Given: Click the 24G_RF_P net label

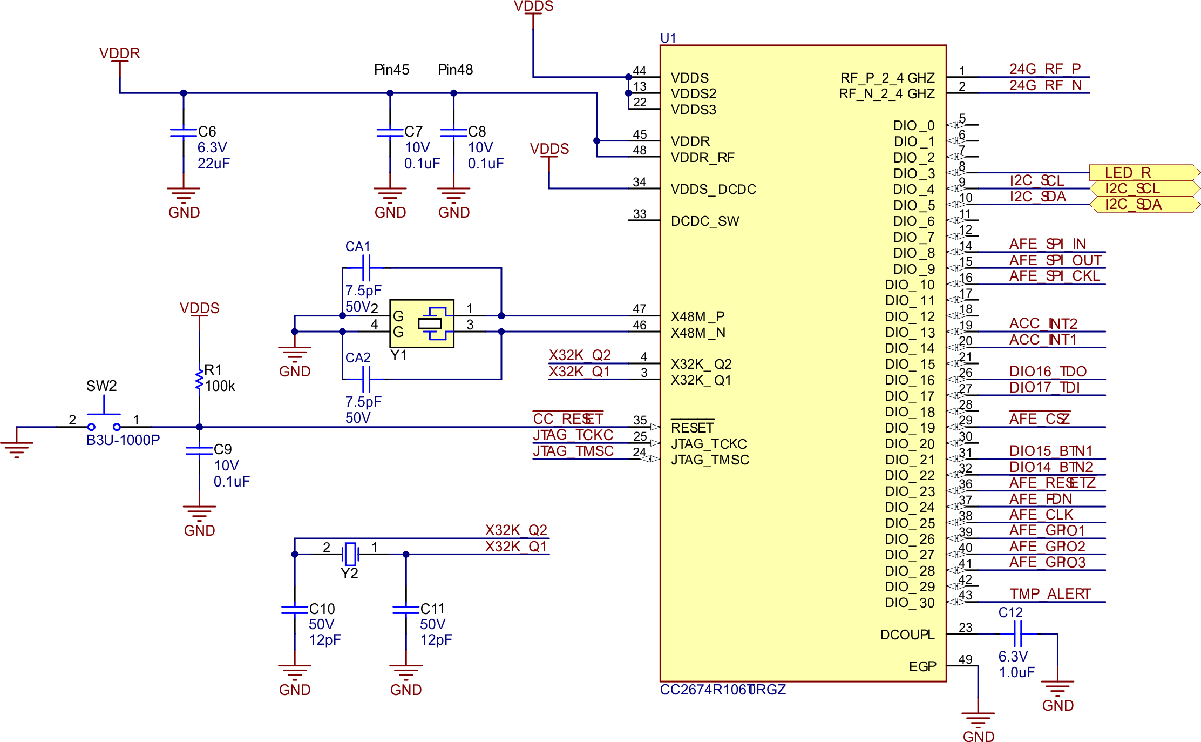Looking at the screenshot, I should point(1044,69).
